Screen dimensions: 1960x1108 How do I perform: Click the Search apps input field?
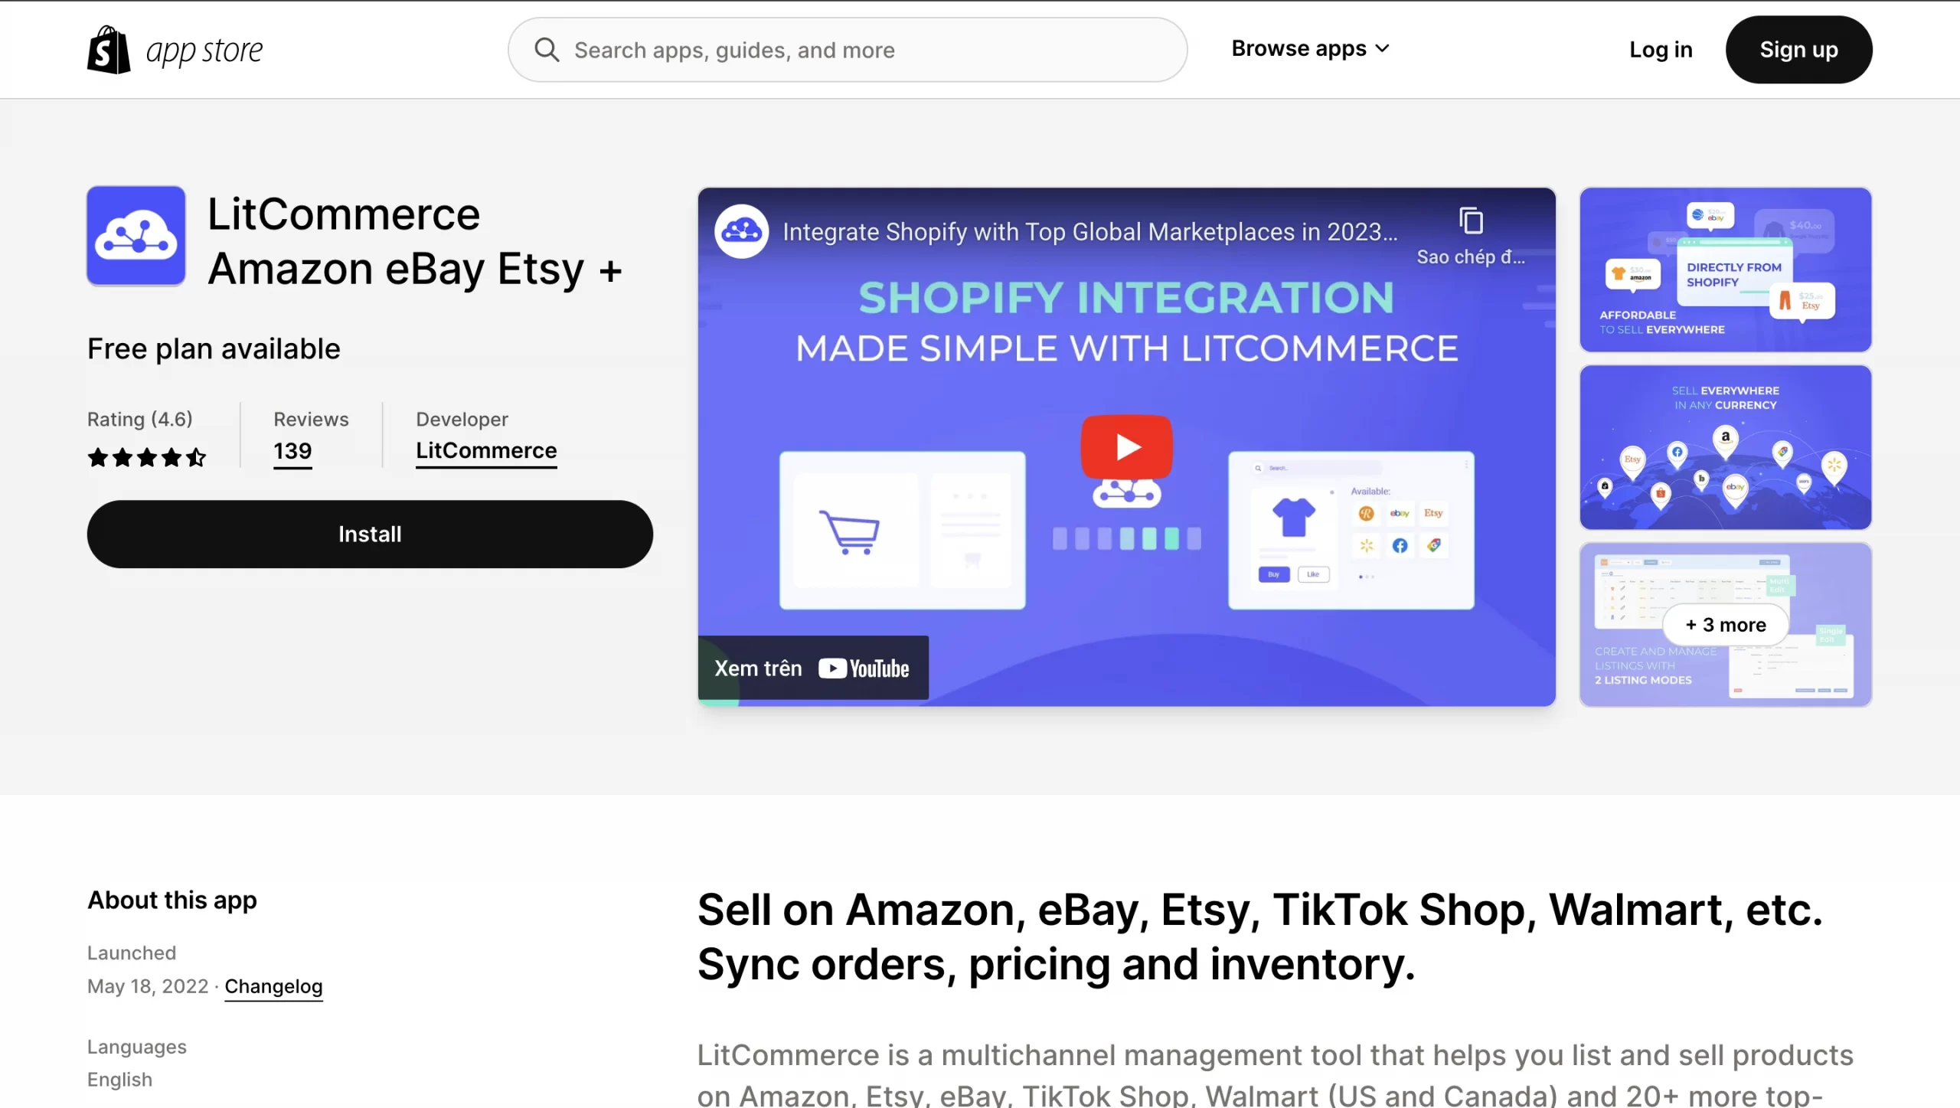click(x=847, y=50)
